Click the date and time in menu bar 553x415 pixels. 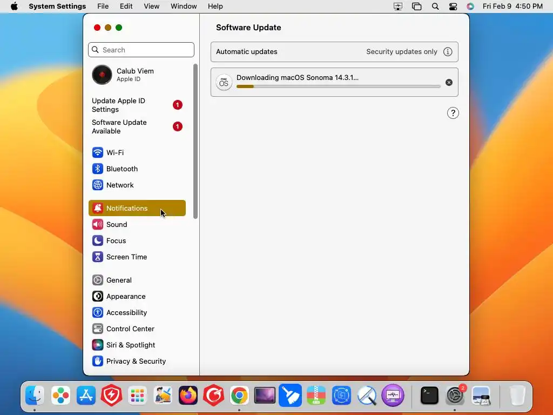pos(512,6)
